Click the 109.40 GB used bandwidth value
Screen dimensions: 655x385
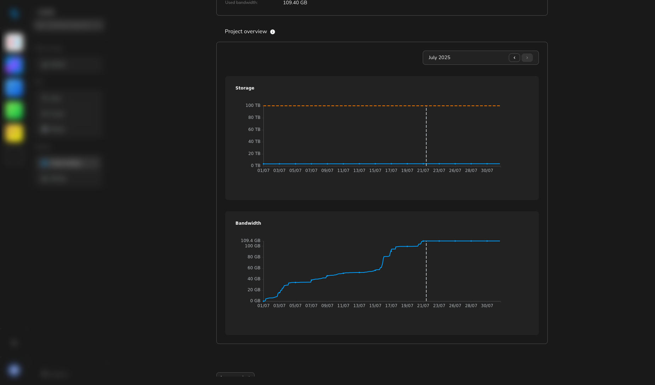[295, 3]
